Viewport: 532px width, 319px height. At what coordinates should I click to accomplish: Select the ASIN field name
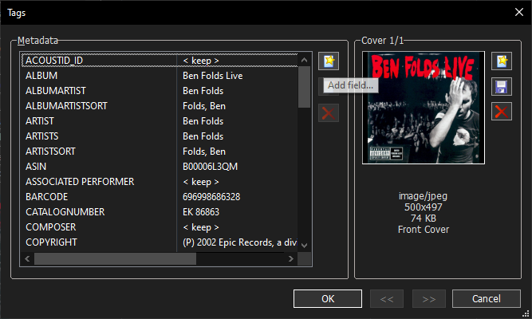click(36, 167)
